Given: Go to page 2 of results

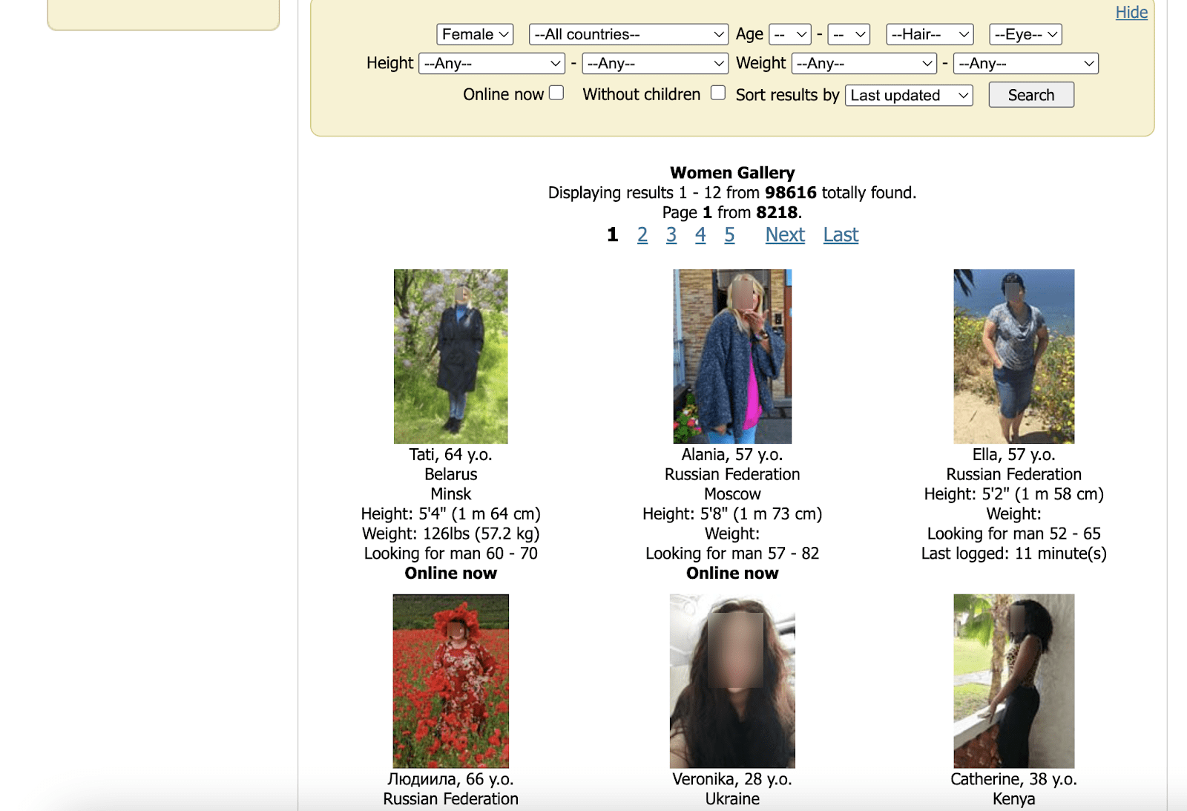Looking at the screenshot, I should click(642, 235).
